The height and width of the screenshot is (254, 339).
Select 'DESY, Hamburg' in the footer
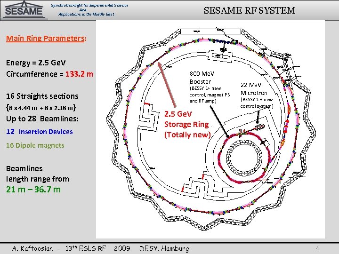pos(164,249)
